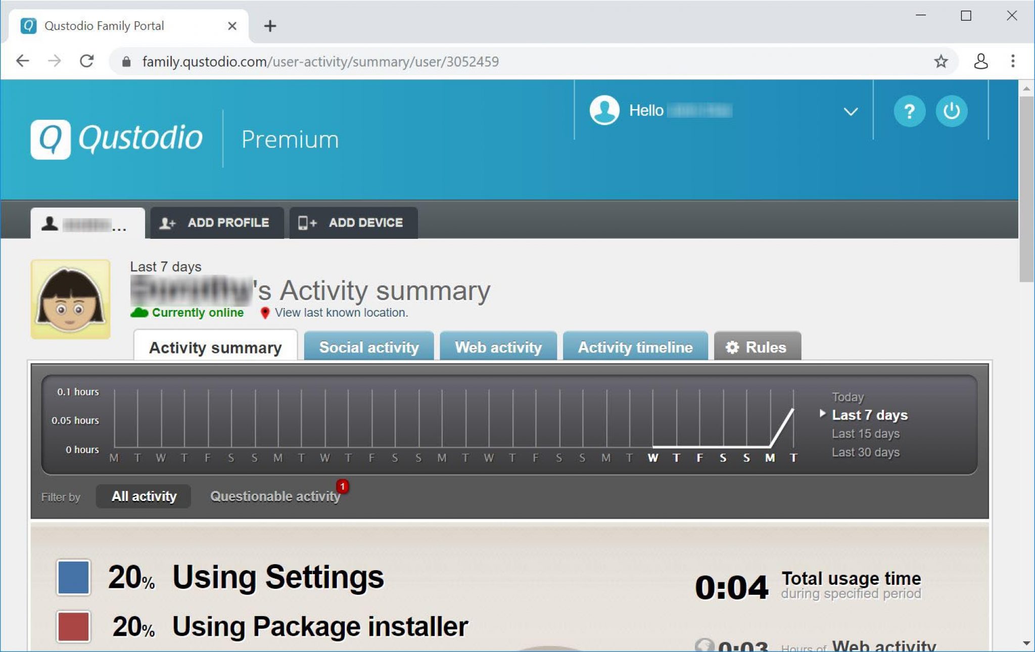Screen dimensions: 1035x652
Task: Click the child profile avatar thumbnail
Action: tap(70, 299)
